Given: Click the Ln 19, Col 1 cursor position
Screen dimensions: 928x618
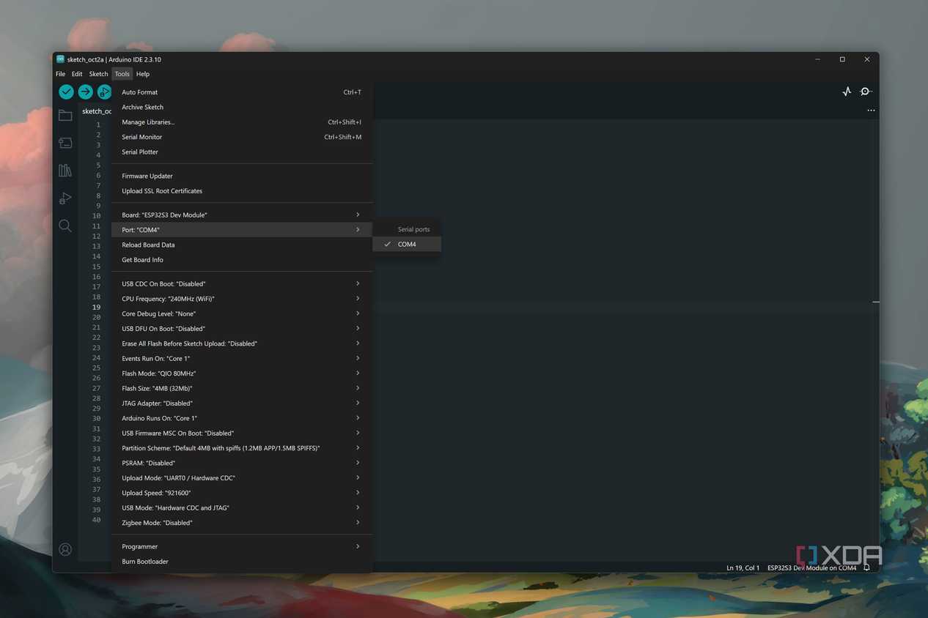Looking at the screenshot, I should (743, 567).
